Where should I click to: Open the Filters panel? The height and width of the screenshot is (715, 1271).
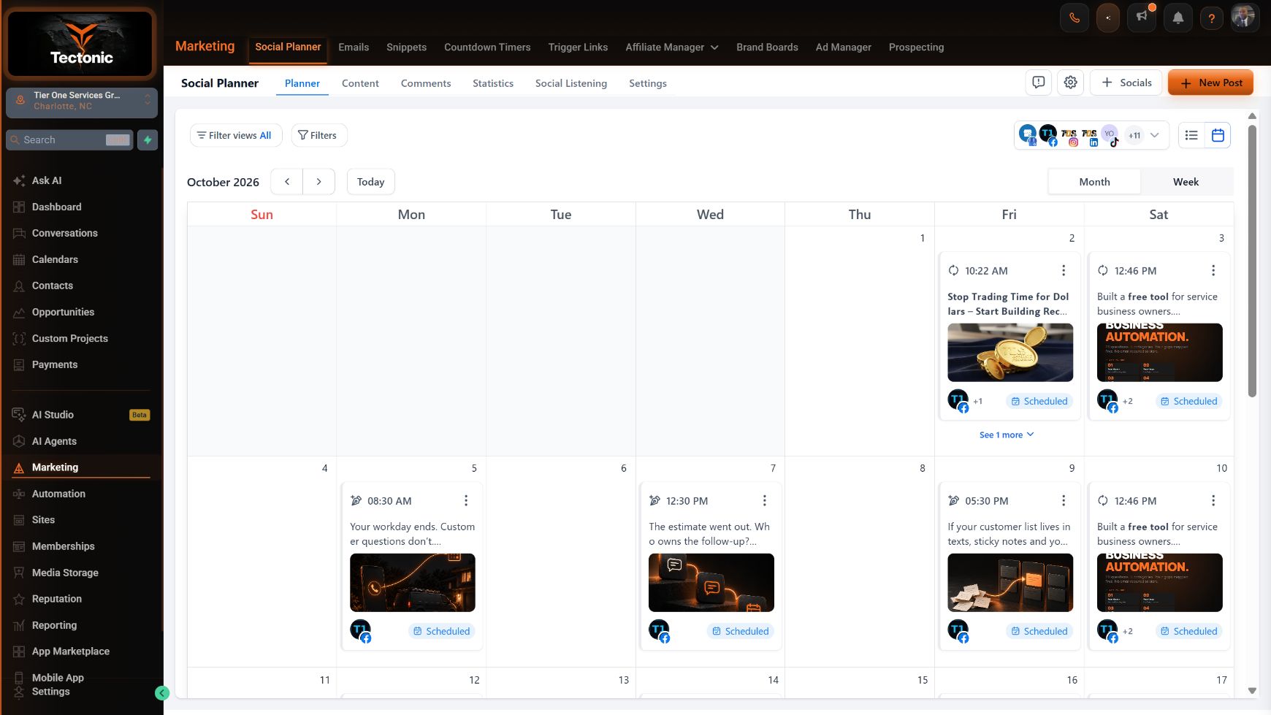318,135
